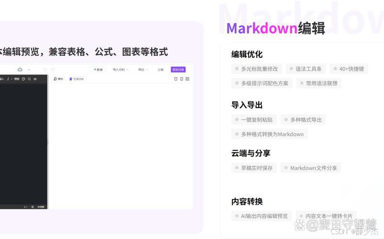
Task: Click the 内容文本一键转卡片 feature tag
Action: pos(326,216)
